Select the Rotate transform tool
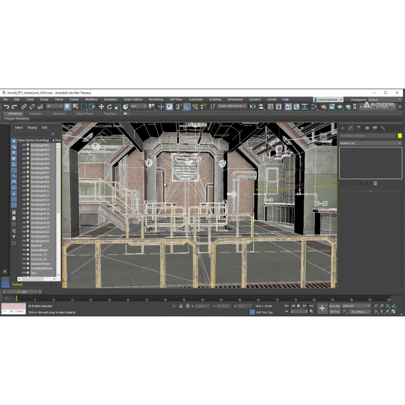The image size is (405, 405). click(109, 107)
